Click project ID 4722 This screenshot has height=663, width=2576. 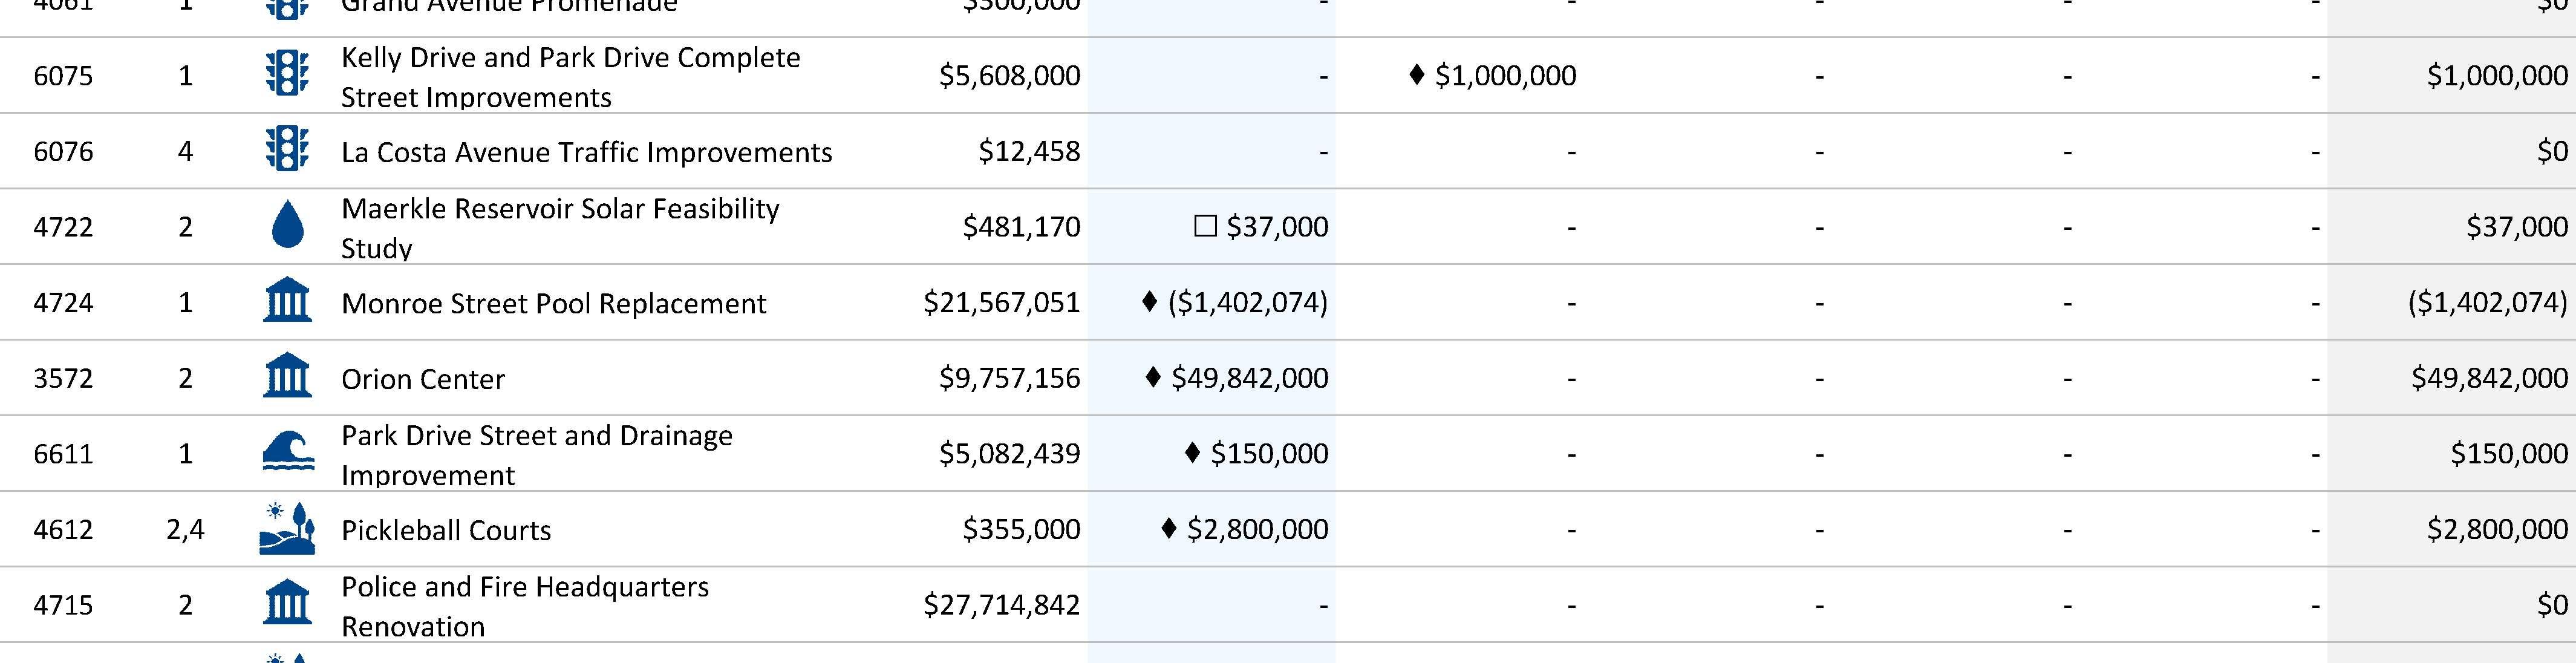click(x=63, y=227)
